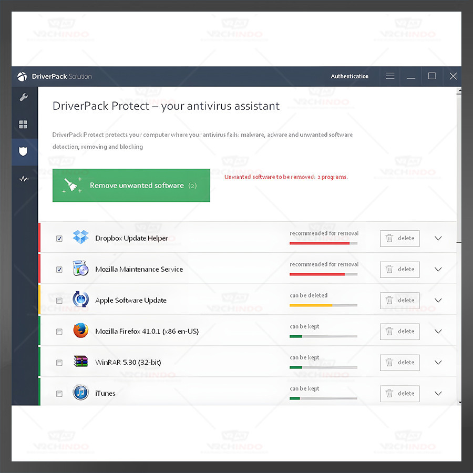
Task: Click the Mozilla Firefox icon
Action: [80, 331]
